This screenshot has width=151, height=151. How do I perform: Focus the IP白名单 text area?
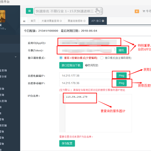coord(96,113)
